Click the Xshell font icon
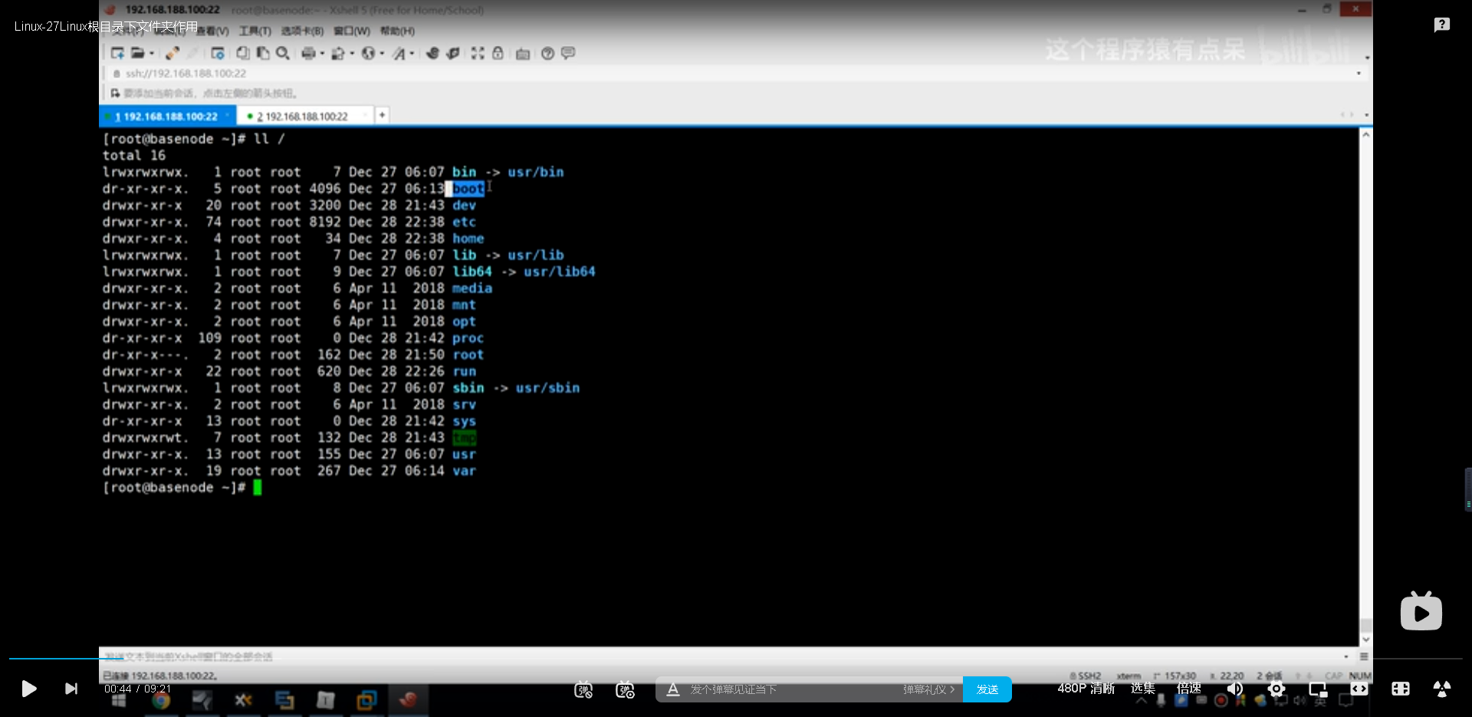1472x717 pixels. click(x=399, y=53)
